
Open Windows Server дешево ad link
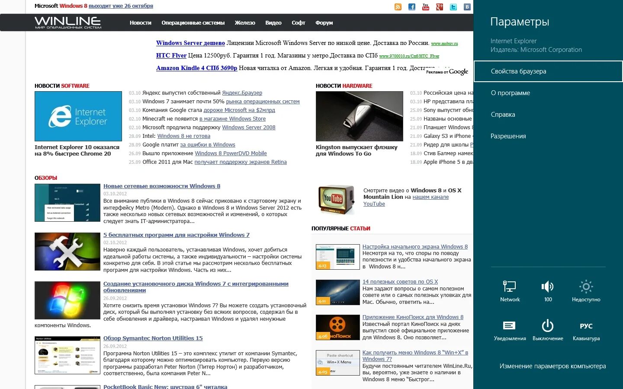click(190, 43)
